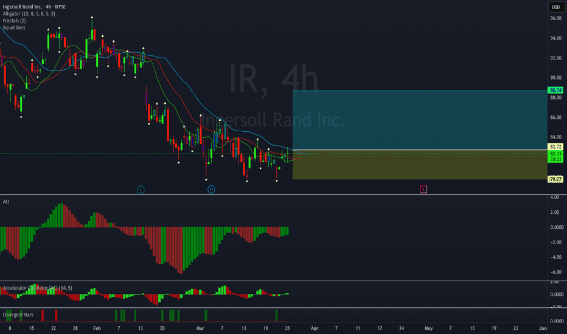Click the Mar label on the time axis
Viewport: 567px width, 334px height.
[200, 328]
